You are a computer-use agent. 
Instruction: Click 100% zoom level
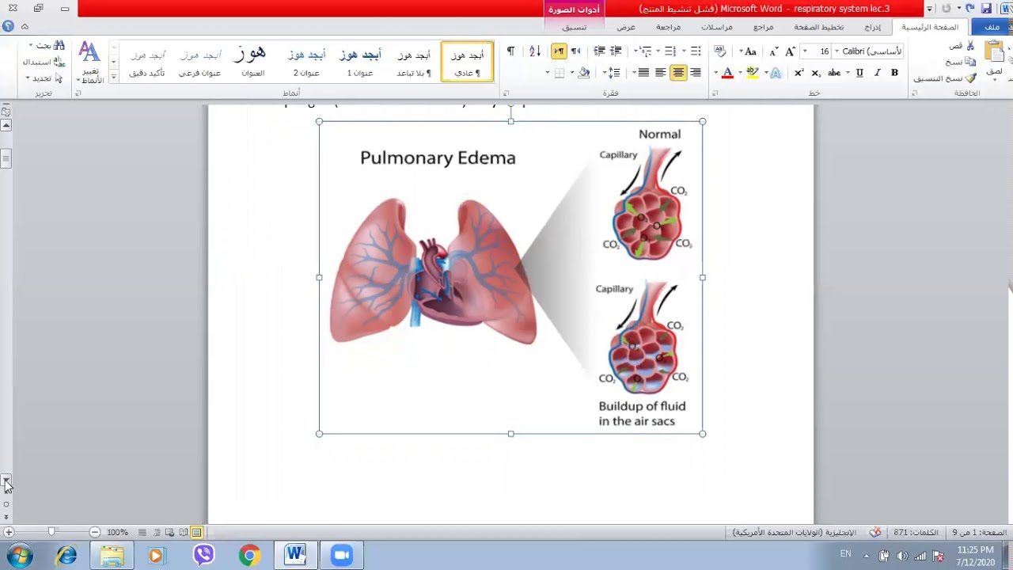pos(117,533)
